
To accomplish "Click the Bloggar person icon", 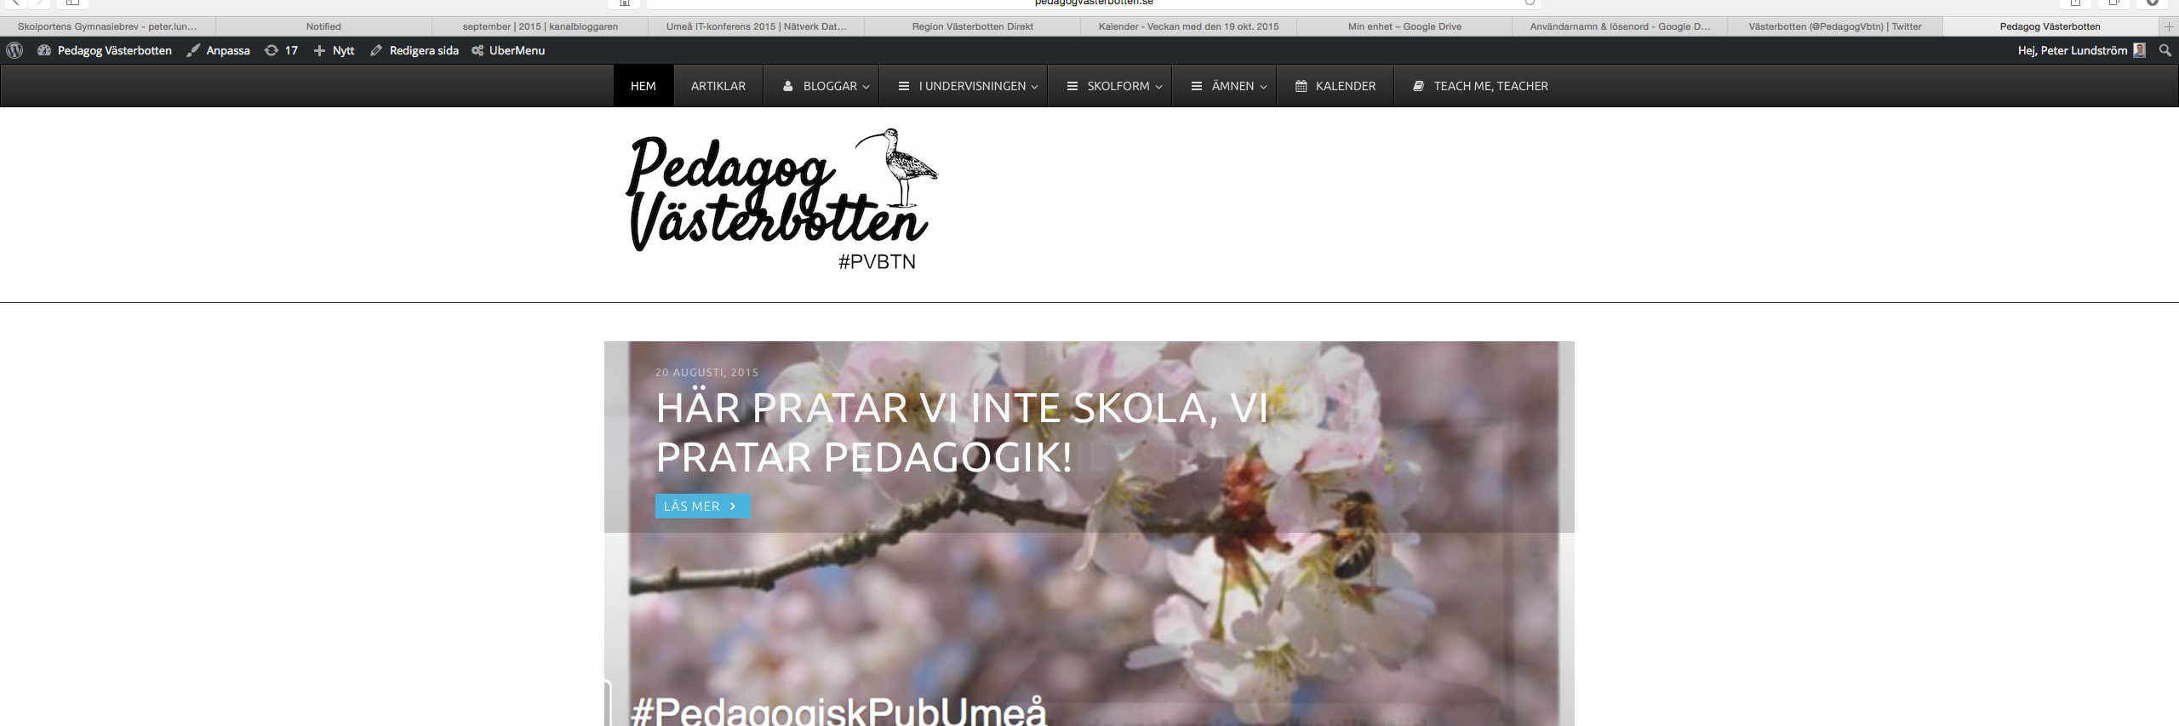I will (788, 86).
